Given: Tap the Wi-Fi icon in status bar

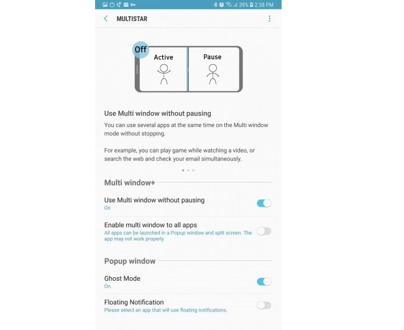Looking at the screenshot, I should coord(228,4).
